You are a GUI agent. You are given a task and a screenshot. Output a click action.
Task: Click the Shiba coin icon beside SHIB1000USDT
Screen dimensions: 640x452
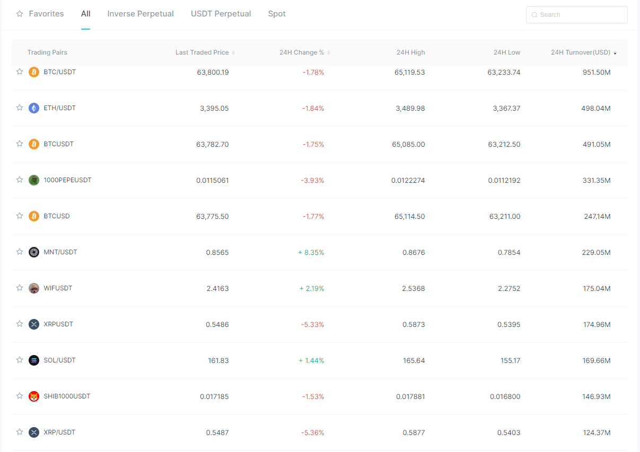pos(34,396)
